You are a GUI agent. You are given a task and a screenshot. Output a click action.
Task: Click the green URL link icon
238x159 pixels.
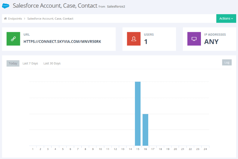click(13, 39)
